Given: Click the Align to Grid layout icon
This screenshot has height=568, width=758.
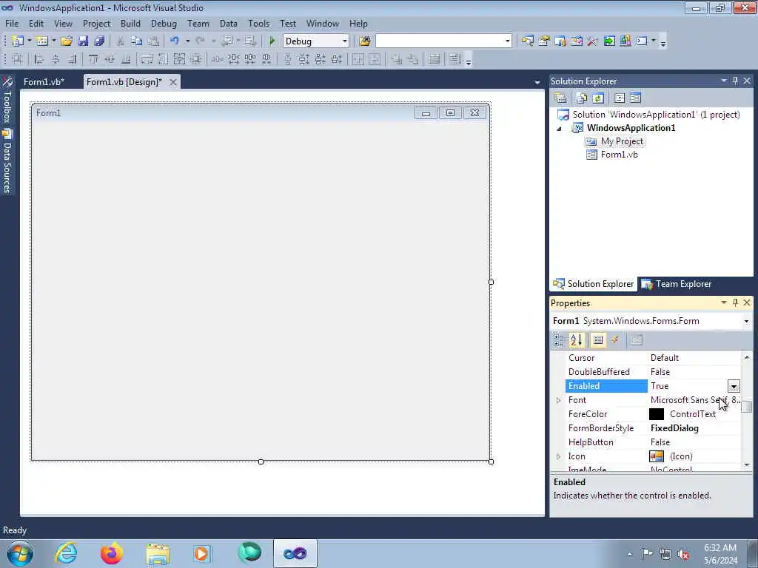Looking at the screenshot, I should click(18, 59).
